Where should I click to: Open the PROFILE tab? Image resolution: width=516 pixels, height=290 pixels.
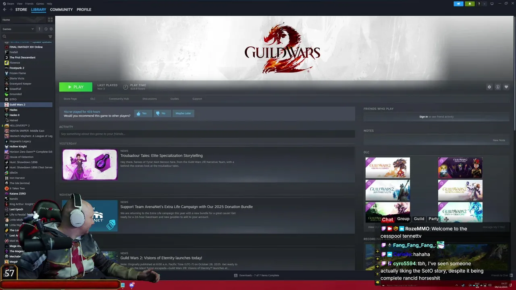click(x=84, y=10)
